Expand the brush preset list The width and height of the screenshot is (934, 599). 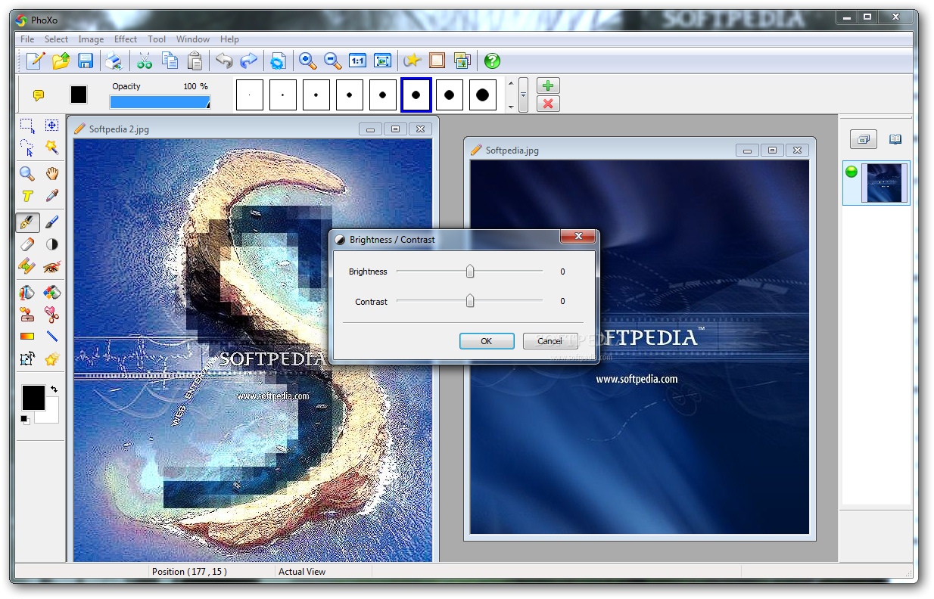tap(523, 95)
